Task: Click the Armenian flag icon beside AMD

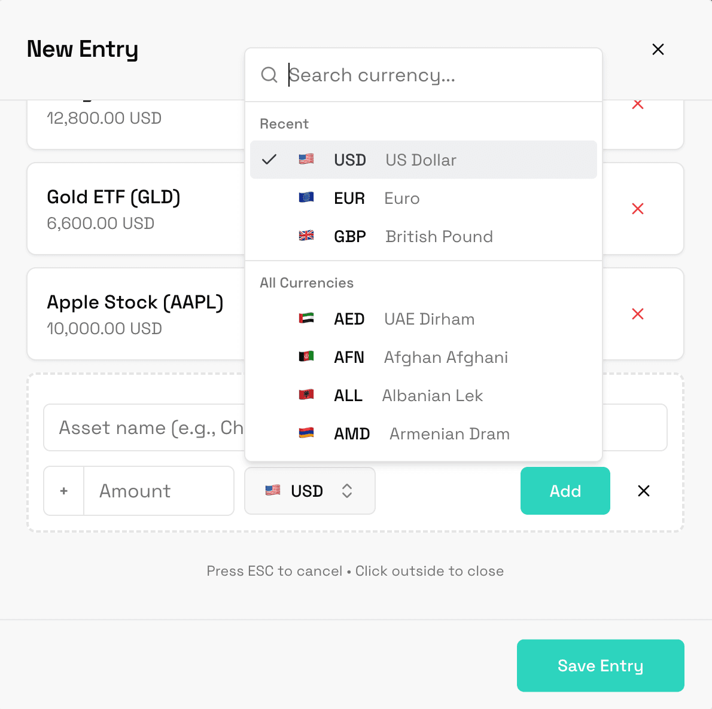Action: 306,433
